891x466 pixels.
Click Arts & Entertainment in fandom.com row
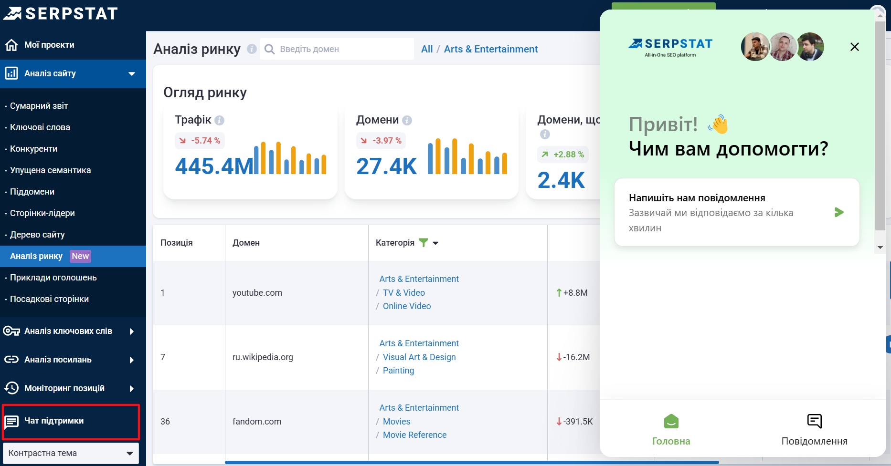point(419,408)
